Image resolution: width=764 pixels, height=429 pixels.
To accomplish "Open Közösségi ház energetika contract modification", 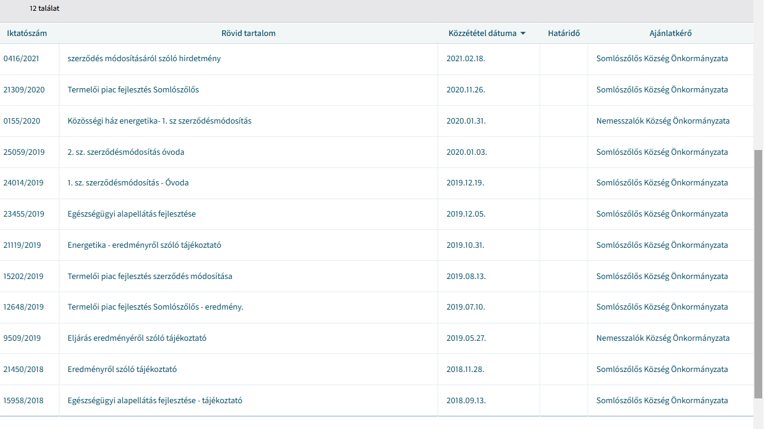I will [x=160, y=121].
